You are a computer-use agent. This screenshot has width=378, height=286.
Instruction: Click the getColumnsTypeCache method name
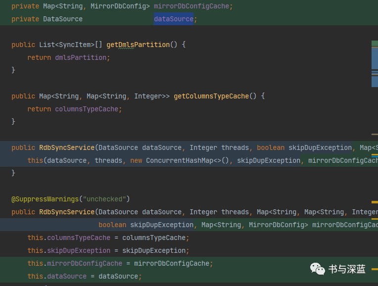211,96
